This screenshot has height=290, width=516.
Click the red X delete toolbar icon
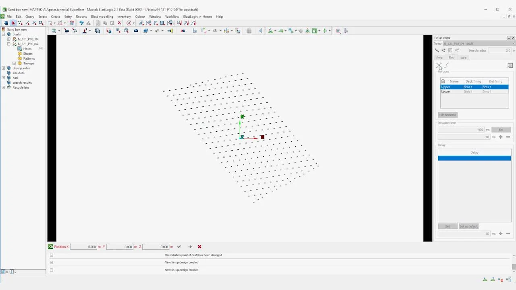pyautogui.click(x=119, y=23)
